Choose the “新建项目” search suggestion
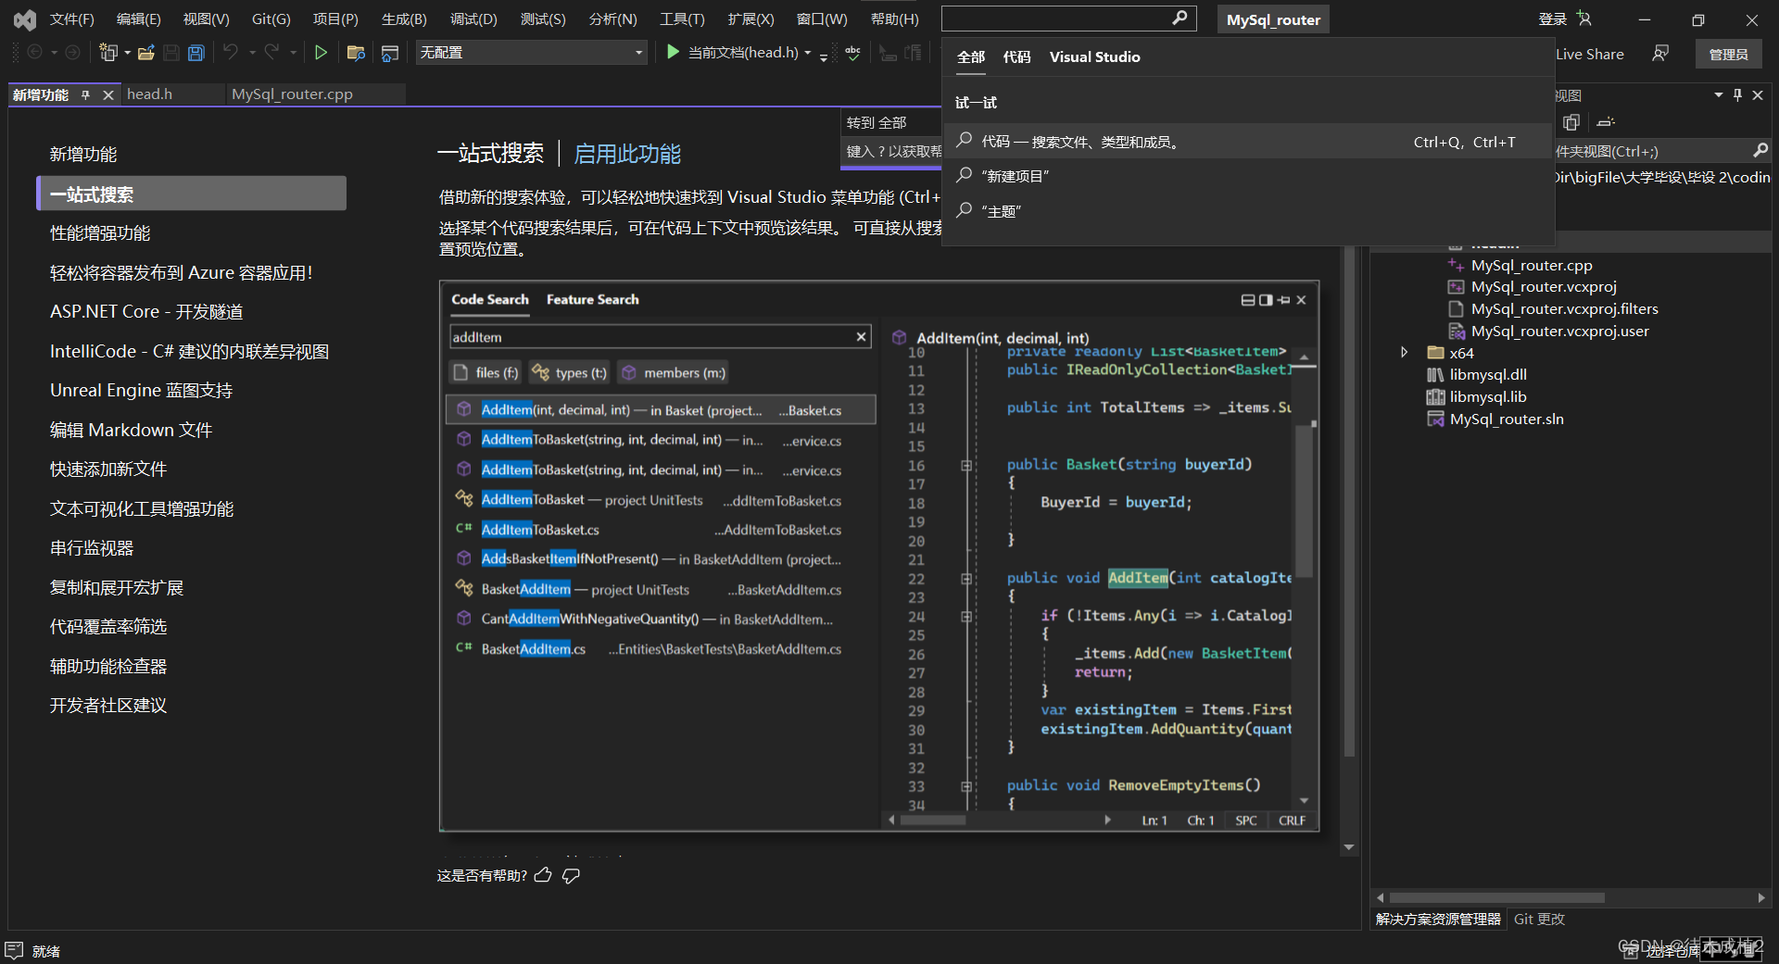Image resolution: width=1779 pixels, height=964 pixels. click(1247, 176)
